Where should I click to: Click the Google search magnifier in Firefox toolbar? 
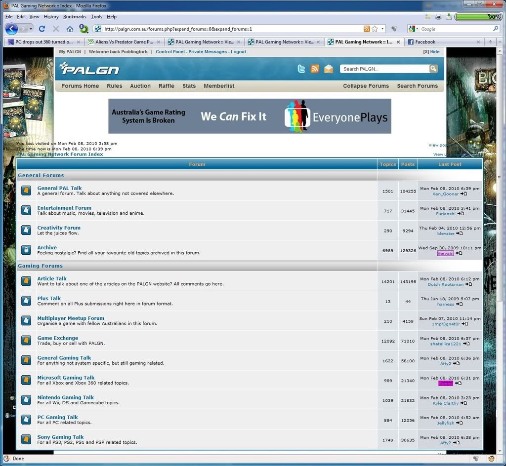coord(496,29)
